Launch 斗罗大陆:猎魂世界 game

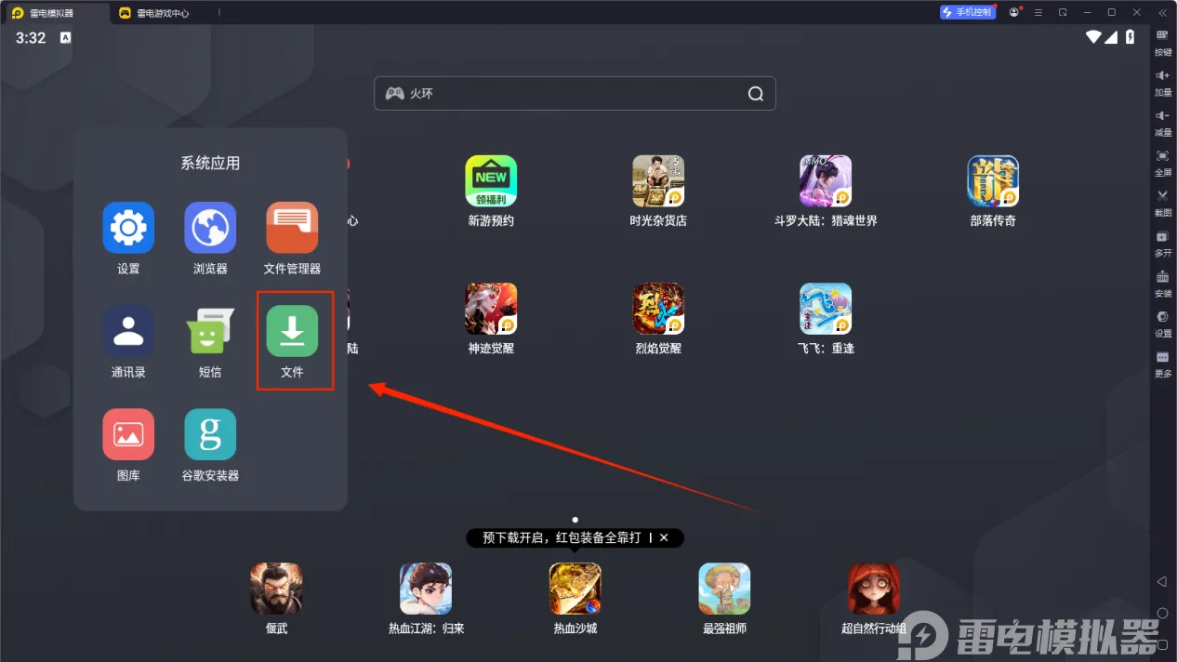click(x=826, y=181)
